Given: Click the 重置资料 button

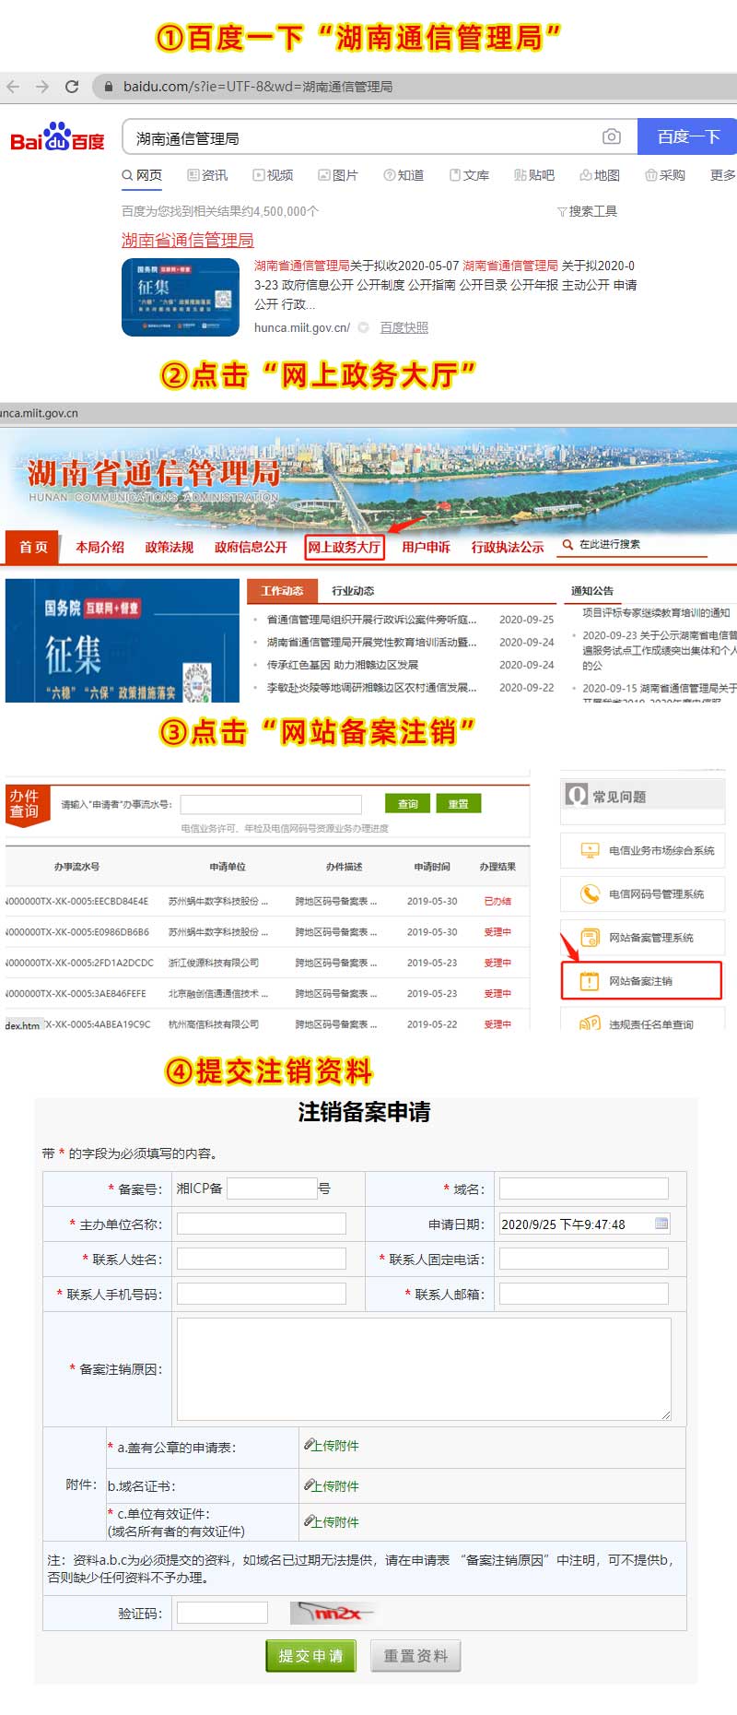Looking at the screenshot, I should (415, 1655).
